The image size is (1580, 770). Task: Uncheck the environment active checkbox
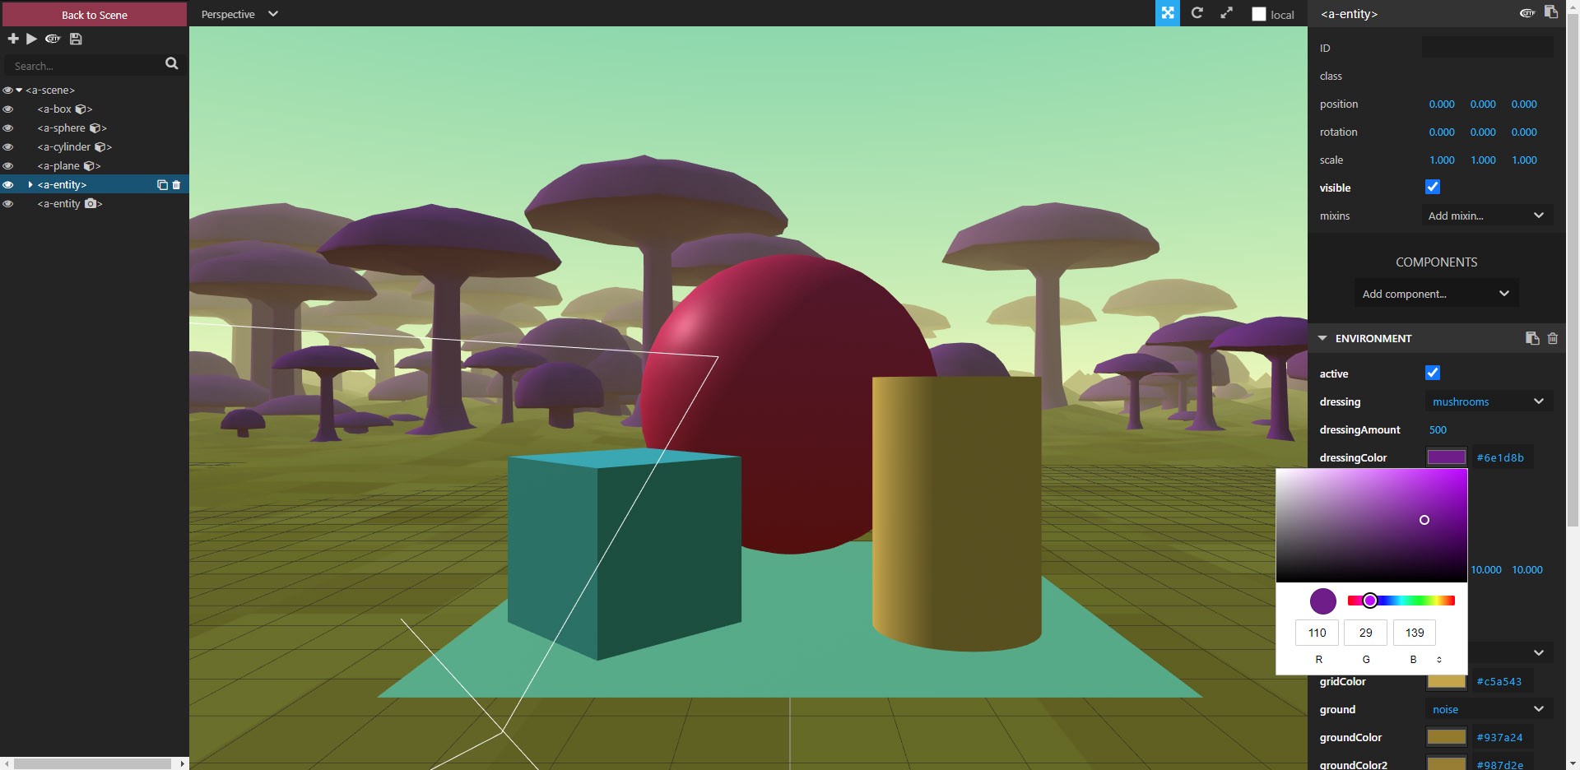click(x=1433, y=373)
